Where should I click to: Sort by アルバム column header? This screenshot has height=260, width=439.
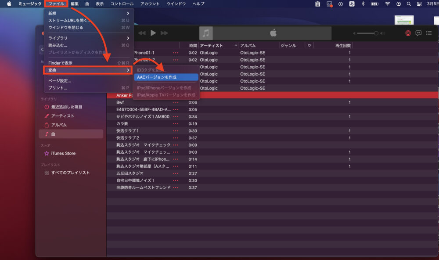(259, 45)
